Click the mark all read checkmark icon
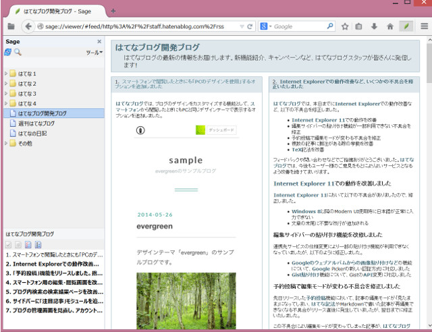 (8, 245)
